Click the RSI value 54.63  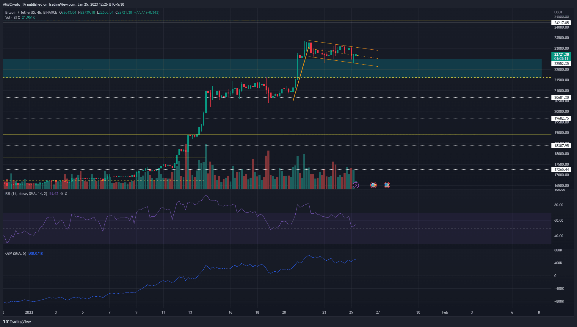(x=54, y=194)
